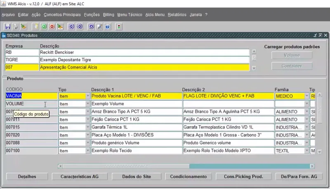Expand Família dropdown for Garrafa Térmica row
The image size is (330, 189).
(306, 127)
